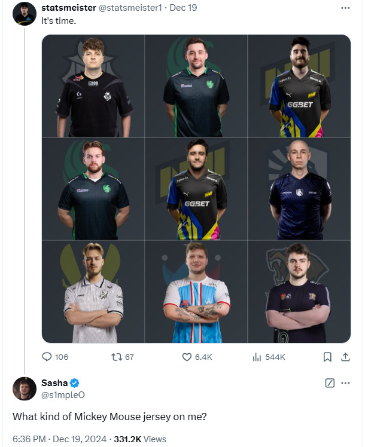Open view analytics icon showing 544K

pos(257,357)
